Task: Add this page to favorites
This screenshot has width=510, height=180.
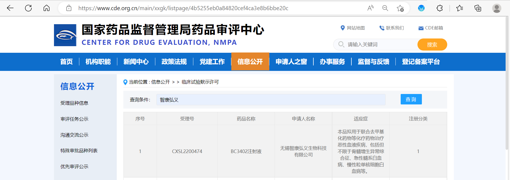Action: coord(400,8)
